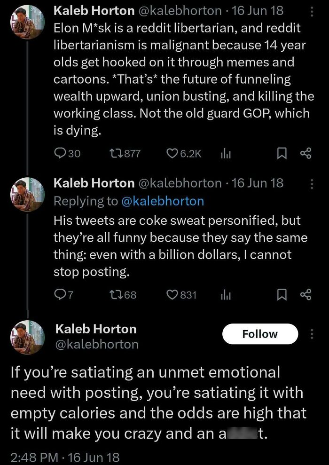This screenshot has width=329, height=465.
Task: View analytics for the first tweet
Action: pos(226,151)
